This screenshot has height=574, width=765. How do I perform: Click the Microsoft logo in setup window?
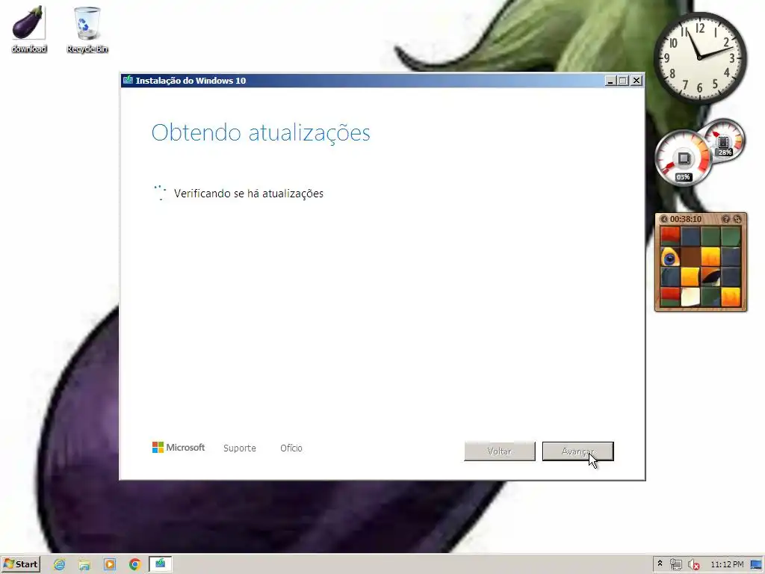tap(179, 448)
